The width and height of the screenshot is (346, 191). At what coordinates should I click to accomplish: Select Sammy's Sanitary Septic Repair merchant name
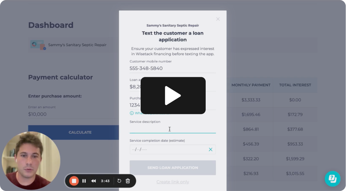coord(77,45)
